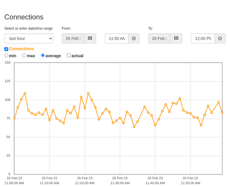Click the 125 y-axis label

7,81
